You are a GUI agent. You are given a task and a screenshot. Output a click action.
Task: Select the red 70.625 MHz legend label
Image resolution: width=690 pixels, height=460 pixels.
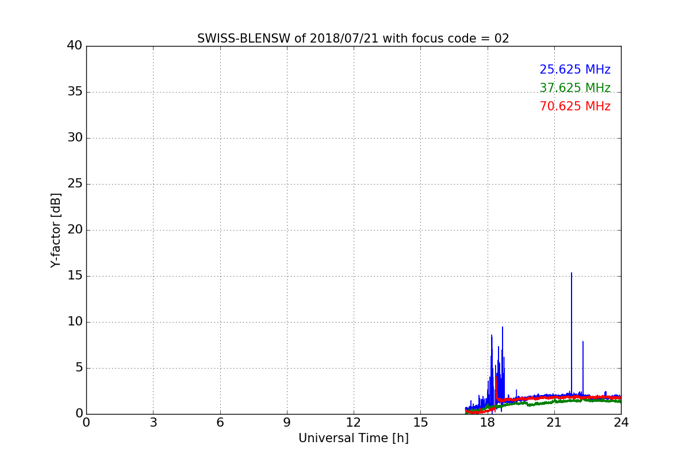[575, 106]
